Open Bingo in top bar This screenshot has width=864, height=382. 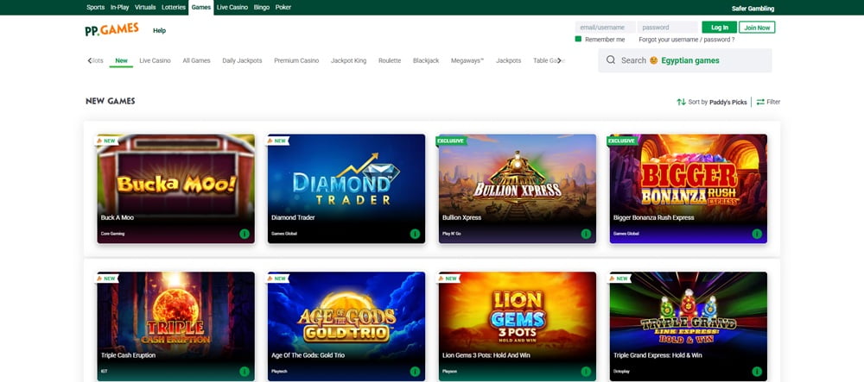click(262, 8)
